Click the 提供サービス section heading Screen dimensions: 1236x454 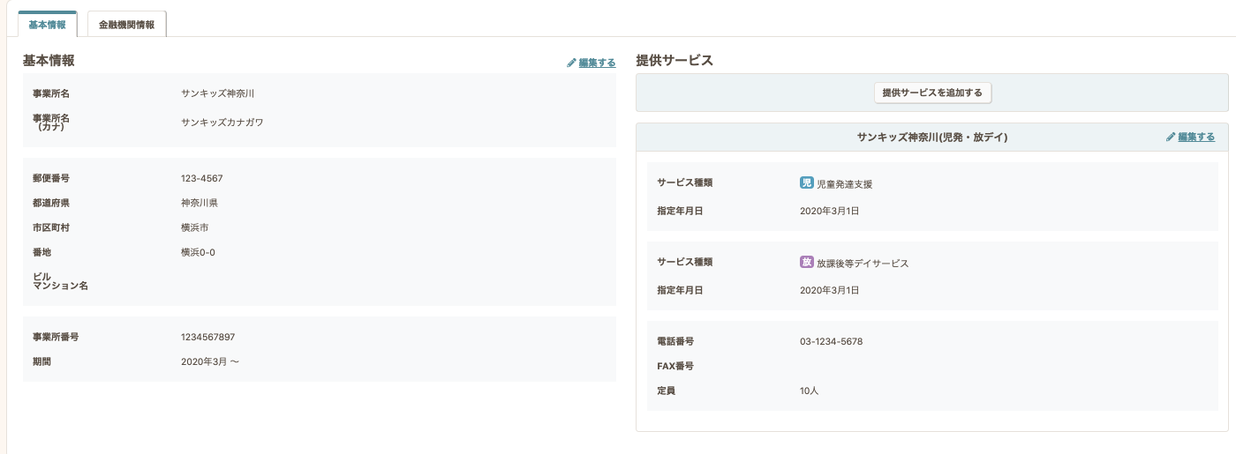674,61
